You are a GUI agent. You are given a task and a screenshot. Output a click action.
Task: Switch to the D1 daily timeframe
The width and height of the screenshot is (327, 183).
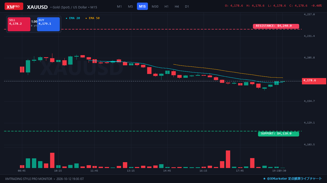(x=187, y=6)
